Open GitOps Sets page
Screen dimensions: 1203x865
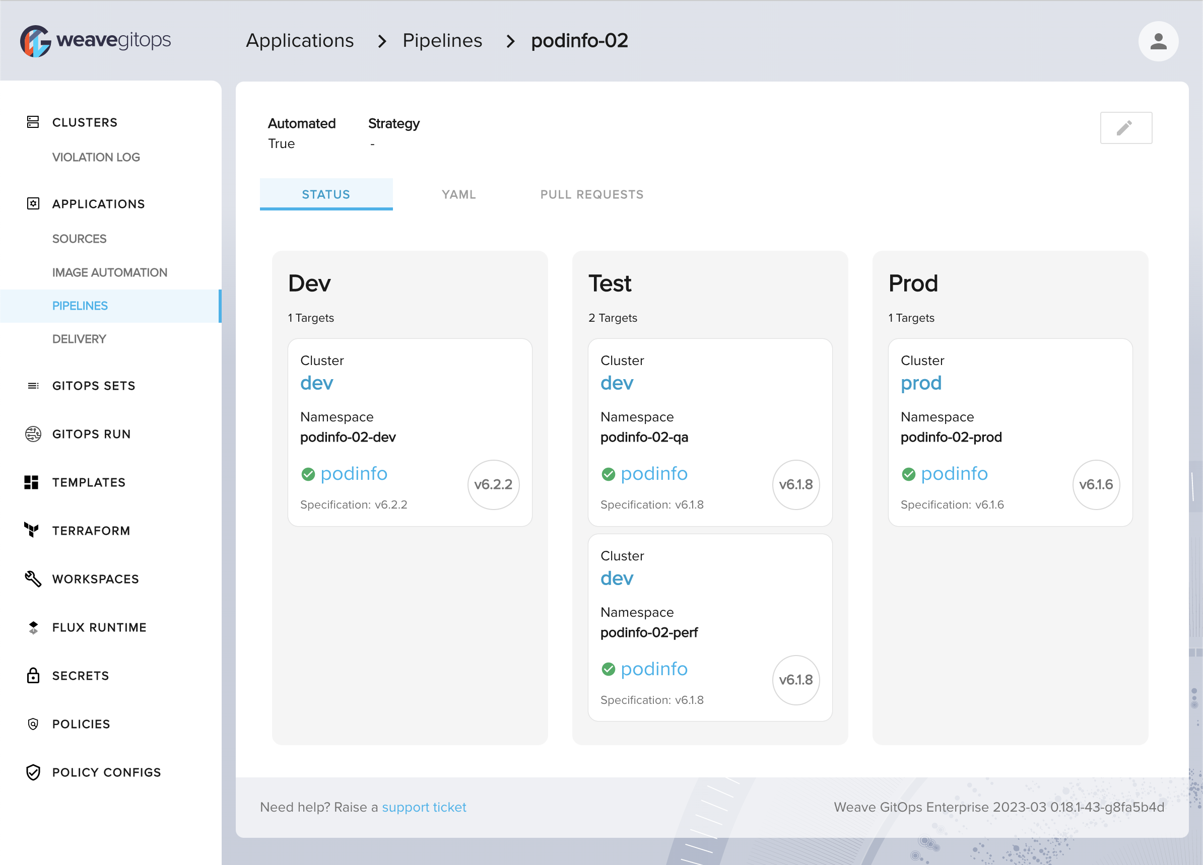click(94, 385)
